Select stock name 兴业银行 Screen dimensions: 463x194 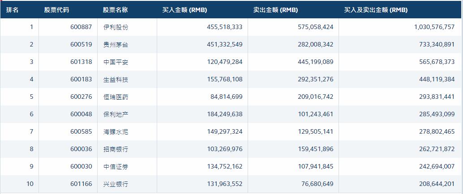coord(116,184)
